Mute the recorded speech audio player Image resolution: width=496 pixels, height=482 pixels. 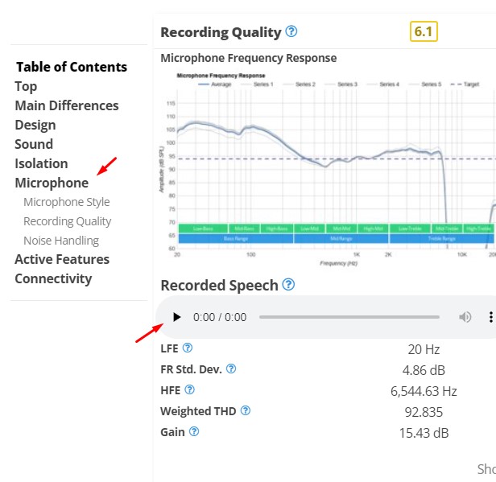tap(465, 317)
